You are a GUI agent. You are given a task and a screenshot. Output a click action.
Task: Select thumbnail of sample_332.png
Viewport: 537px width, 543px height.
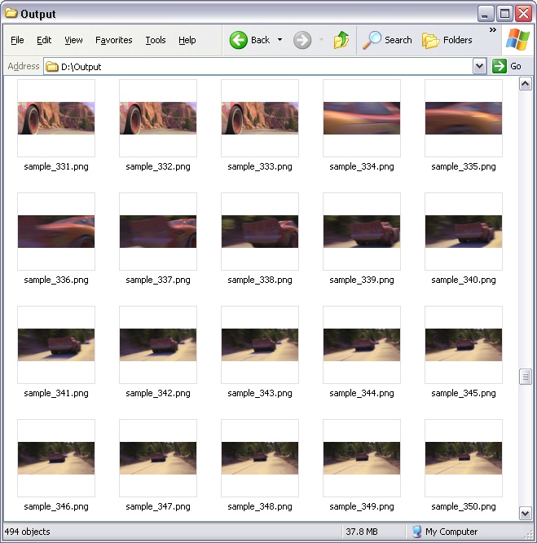coord(158,118)
